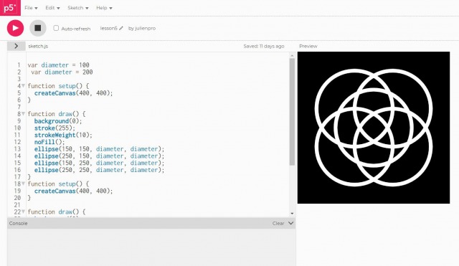The height and width of the screenshot is (266, 459).
Task: Expand the sidebar file list chevron
Action: pyautogui.click(x=16, y=46)
